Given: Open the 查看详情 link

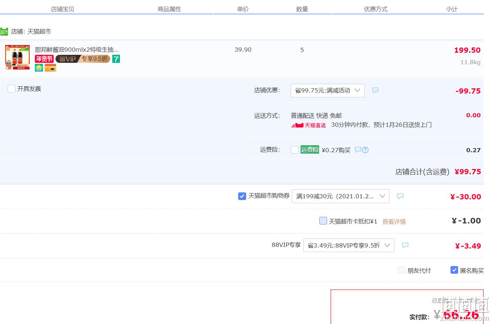Looking at the screenshot, I should tap(394, 222).
